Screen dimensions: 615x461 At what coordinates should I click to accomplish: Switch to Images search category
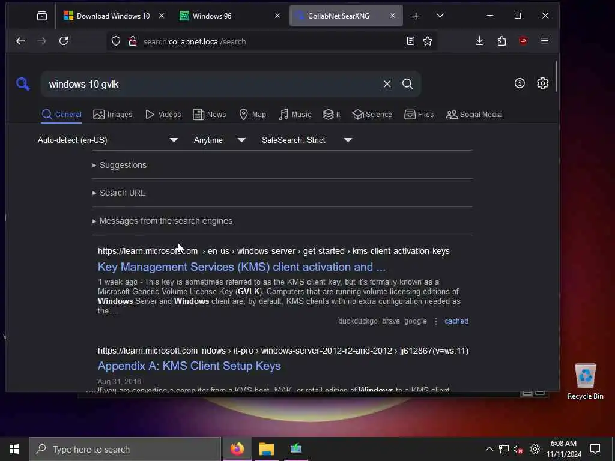point(113,115)
